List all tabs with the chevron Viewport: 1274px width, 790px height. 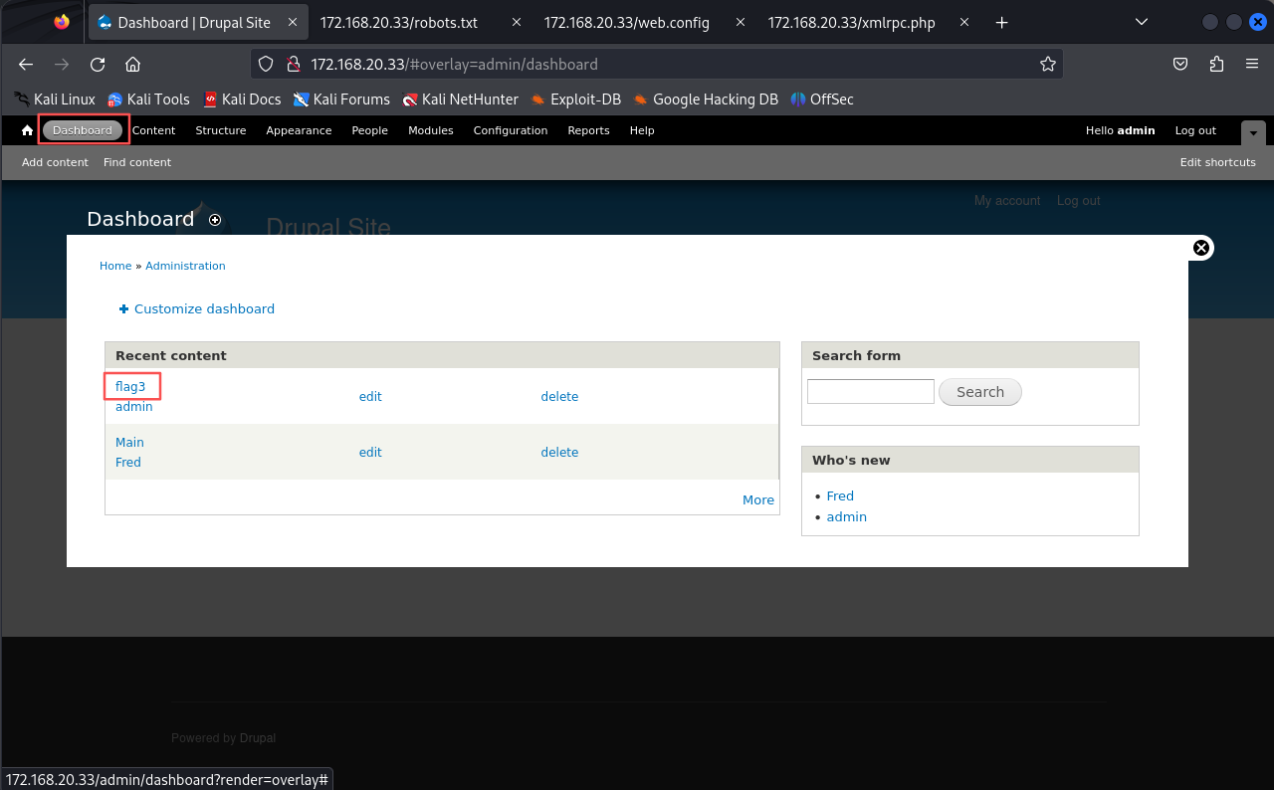1142,22
